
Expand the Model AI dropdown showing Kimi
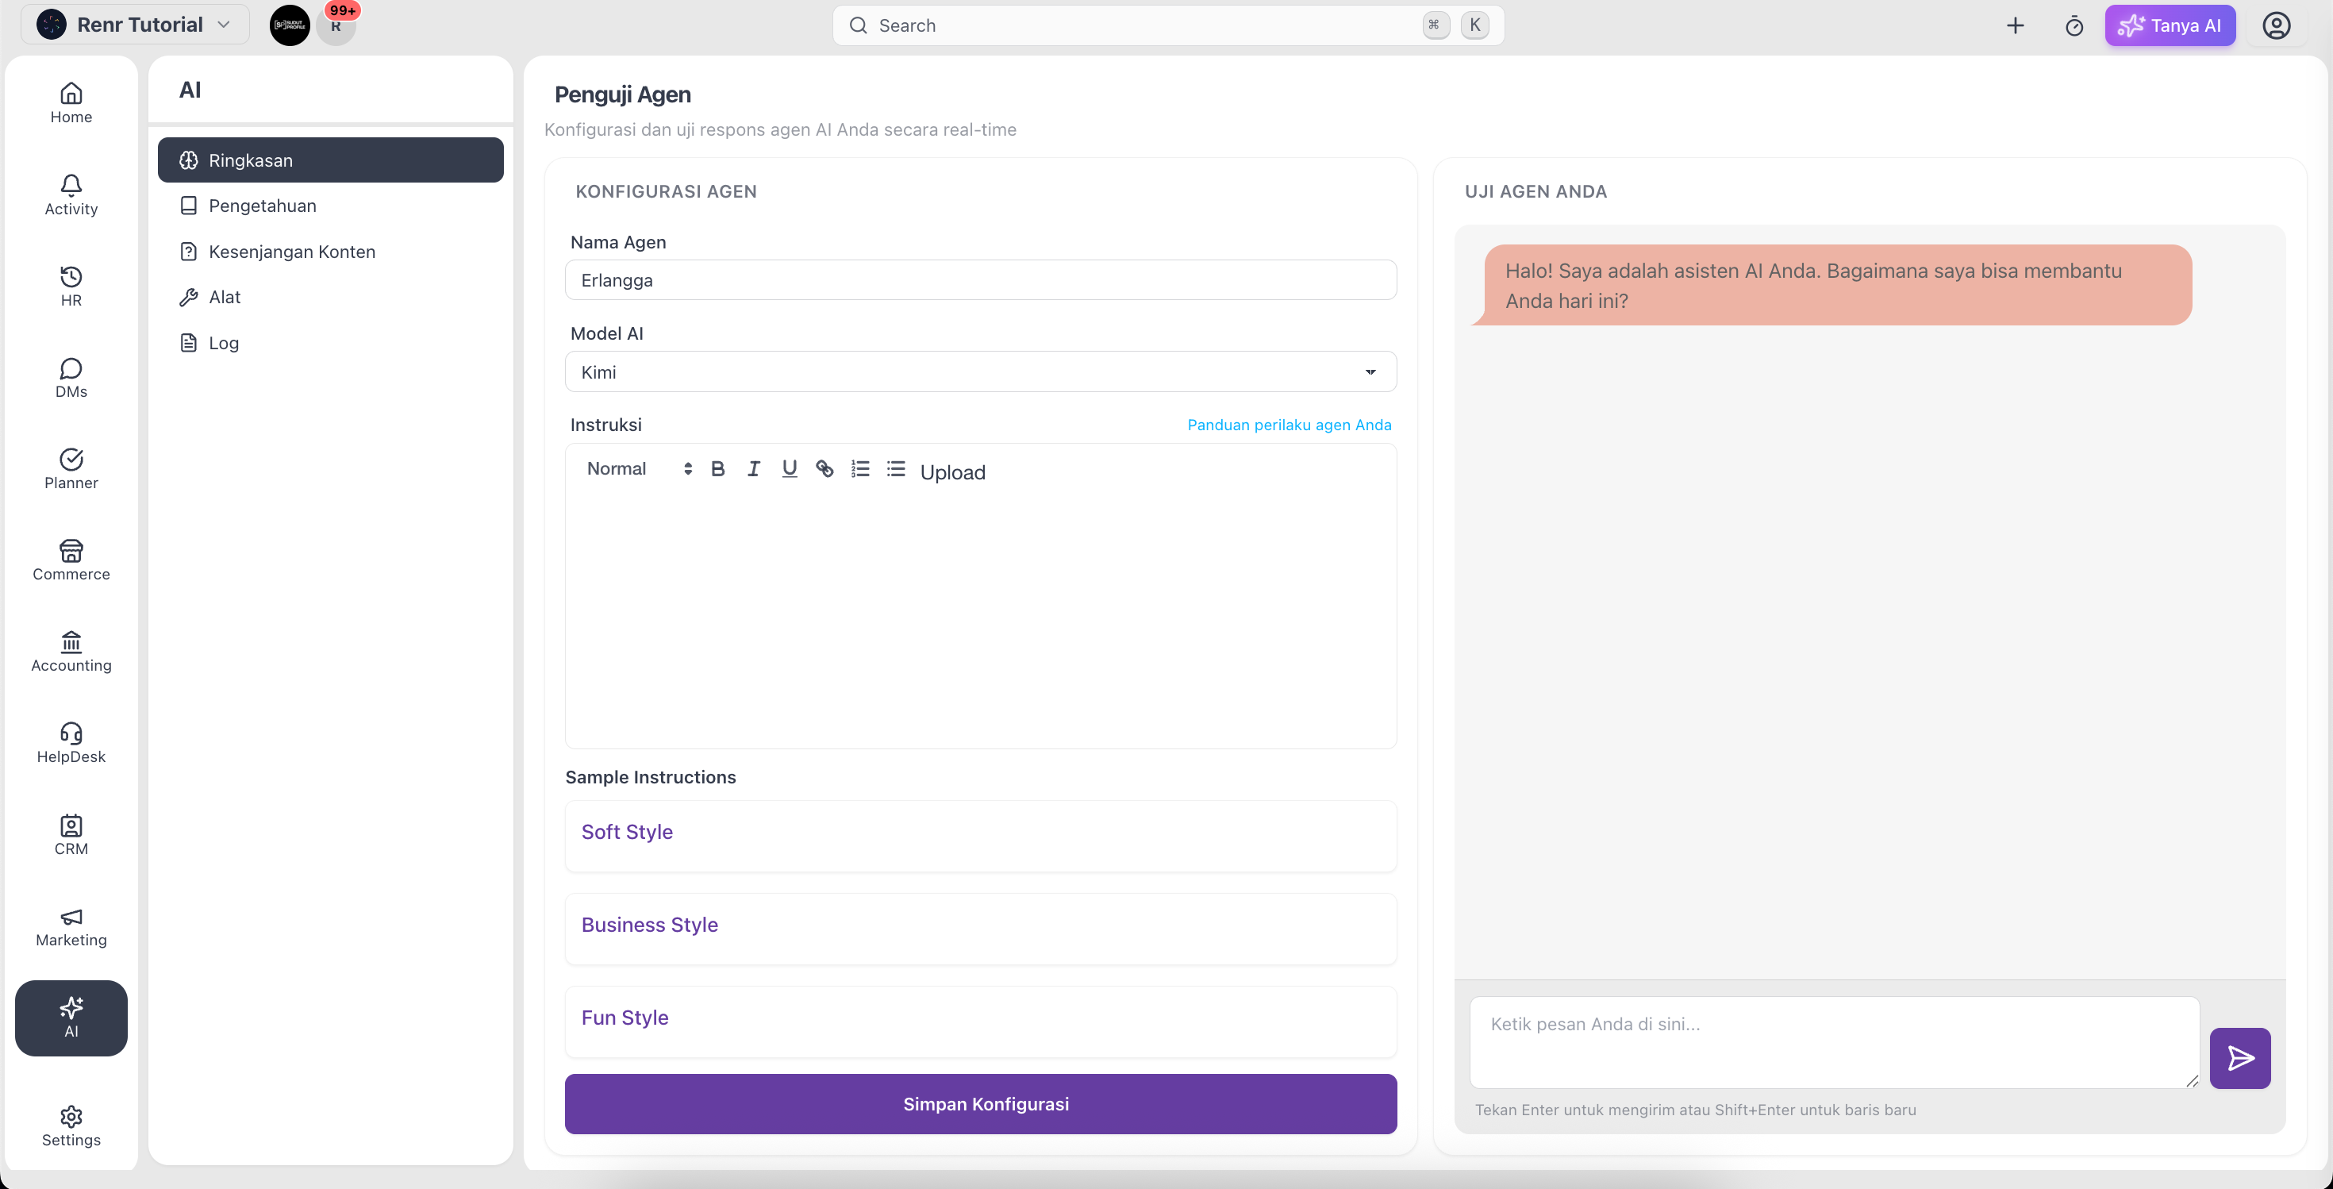tap(981, 372)
